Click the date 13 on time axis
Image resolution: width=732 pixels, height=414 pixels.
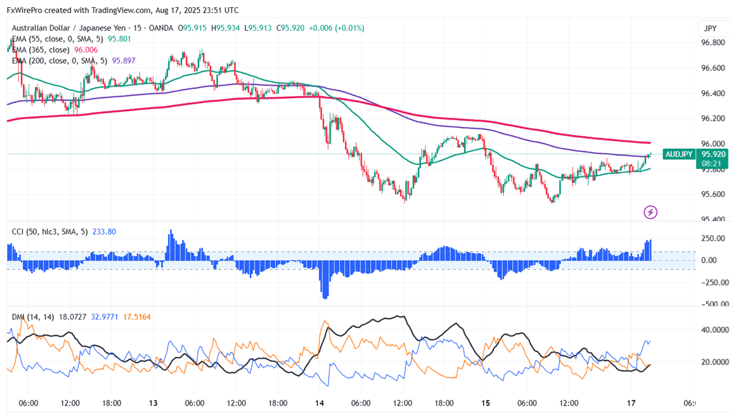pyautogui.click(x=153, y=404)
